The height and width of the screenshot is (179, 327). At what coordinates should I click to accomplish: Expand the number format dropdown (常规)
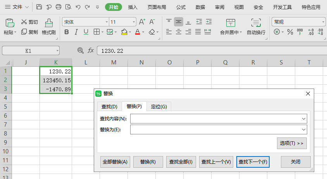[x=323, y=22]
